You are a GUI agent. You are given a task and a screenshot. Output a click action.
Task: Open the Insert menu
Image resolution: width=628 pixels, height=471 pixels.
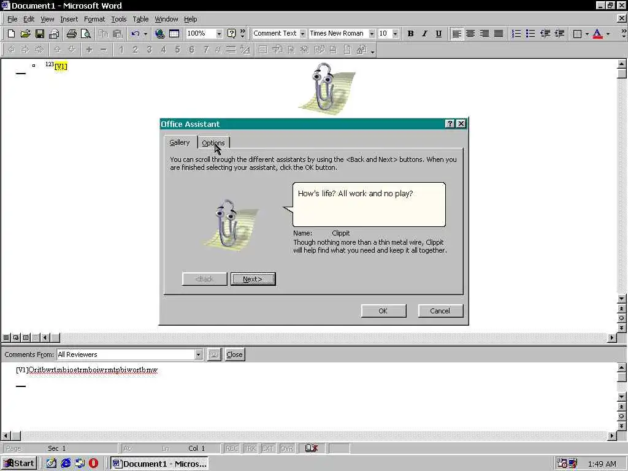(69, 19)
